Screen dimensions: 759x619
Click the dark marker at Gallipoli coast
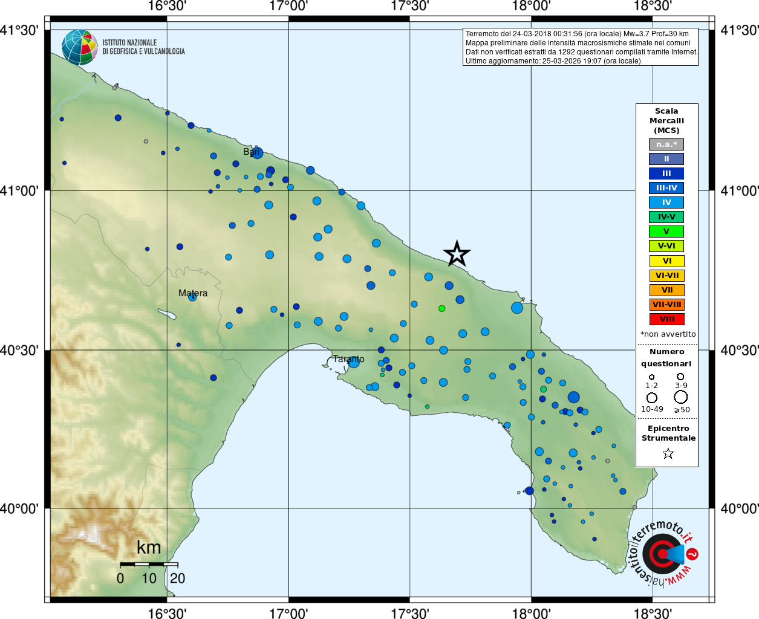click(529, 491)
